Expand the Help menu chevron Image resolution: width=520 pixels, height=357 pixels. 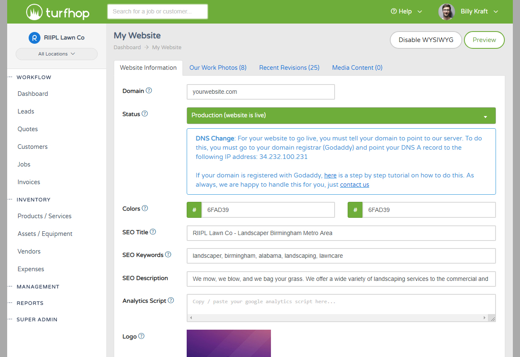pyautogui.click(x=420, y=11)
